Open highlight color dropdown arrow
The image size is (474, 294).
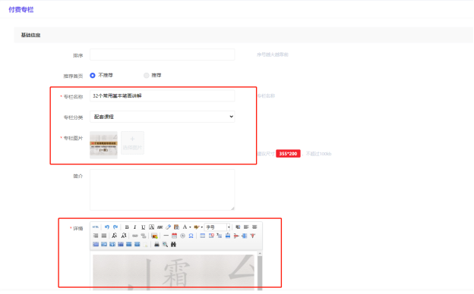(x=202, y=227)
